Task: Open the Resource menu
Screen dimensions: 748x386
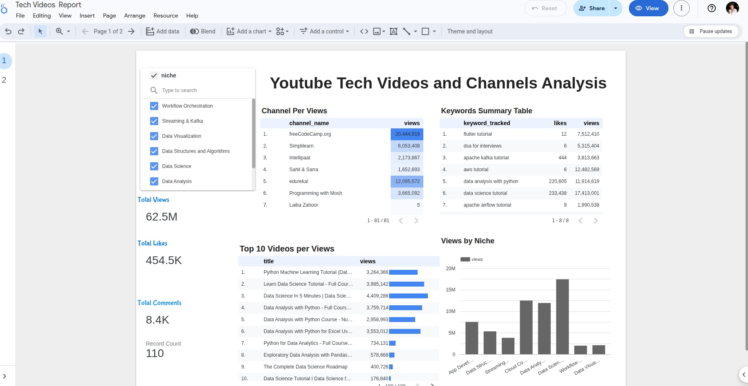Action: pos(166,15)
